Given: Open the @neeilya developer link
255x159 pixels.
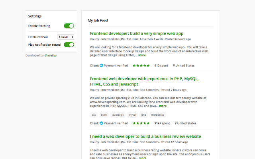Looking at the screenshot, I should (51, 56).
